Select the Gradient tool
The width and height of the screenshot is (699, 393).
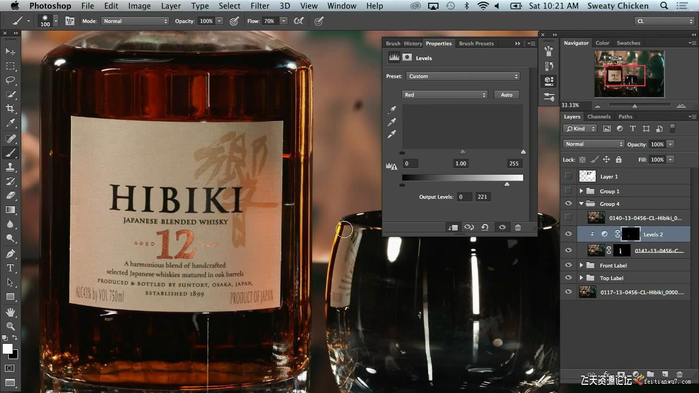pyautogui.click(x=10, y=210)
